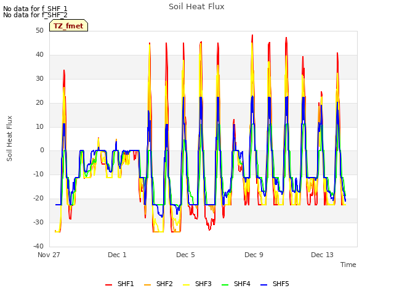
Task: Click the SHF3 legend entry
Action: [x=197, y=284]
